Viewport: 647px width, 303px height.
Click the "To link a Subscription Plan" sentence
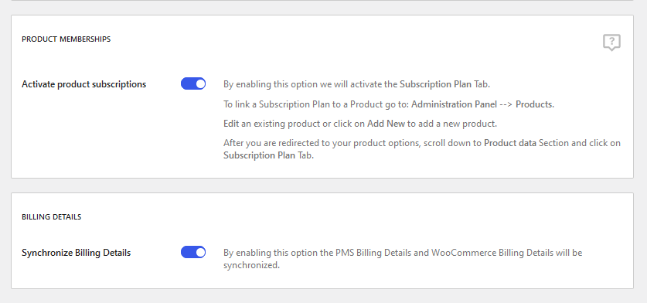pyautogui.click(x=389, y=104)
